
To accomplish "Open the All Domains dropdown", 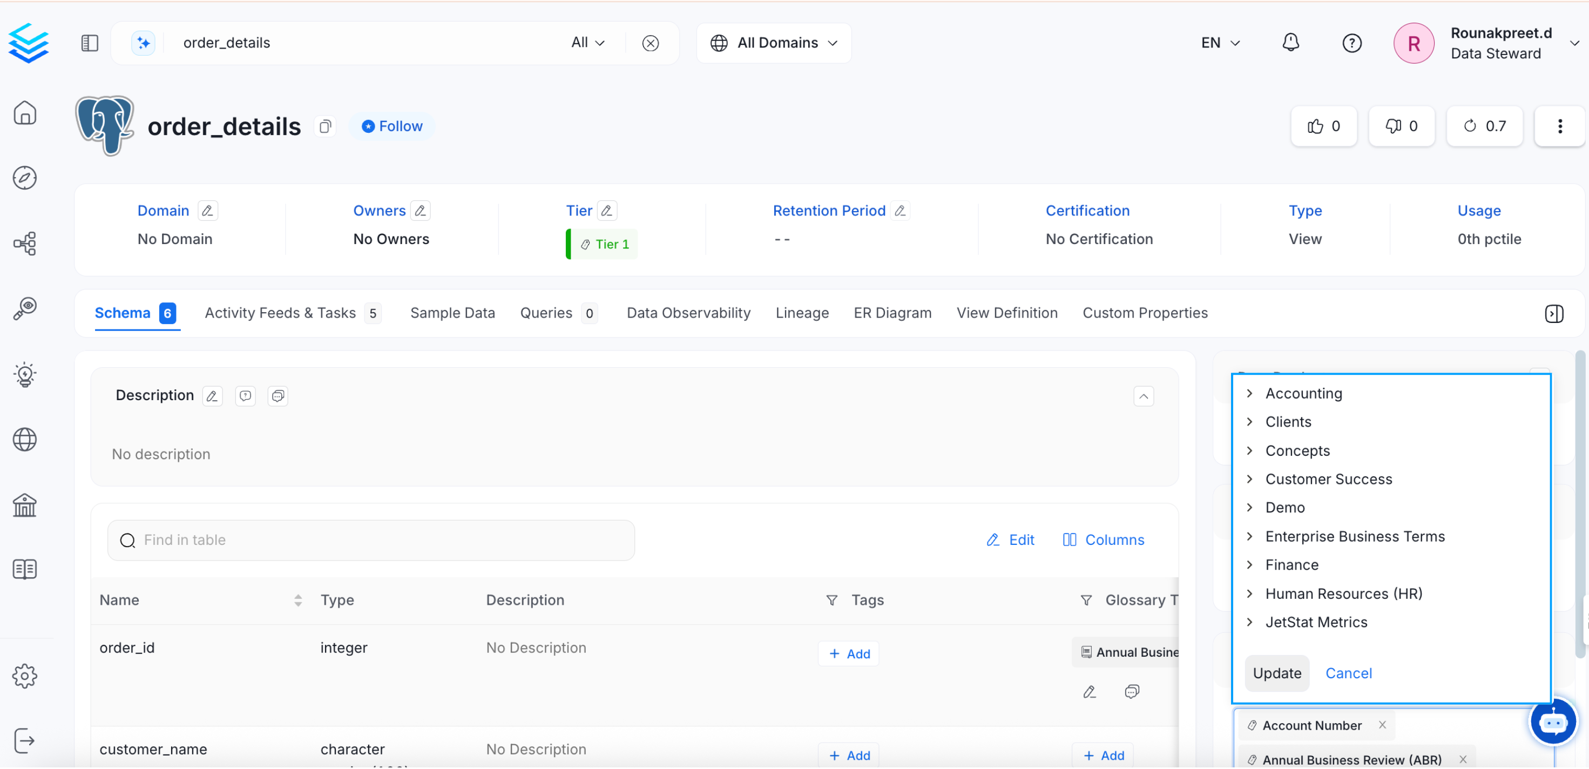I will coord(774,43).
